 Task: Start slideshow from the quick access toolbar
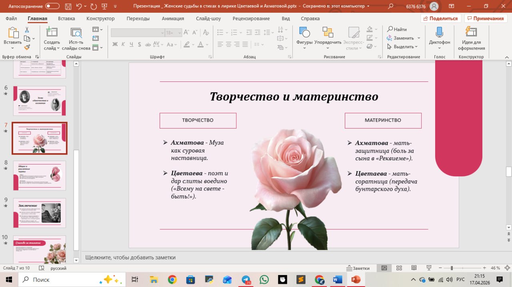click(x=105, y=6)
